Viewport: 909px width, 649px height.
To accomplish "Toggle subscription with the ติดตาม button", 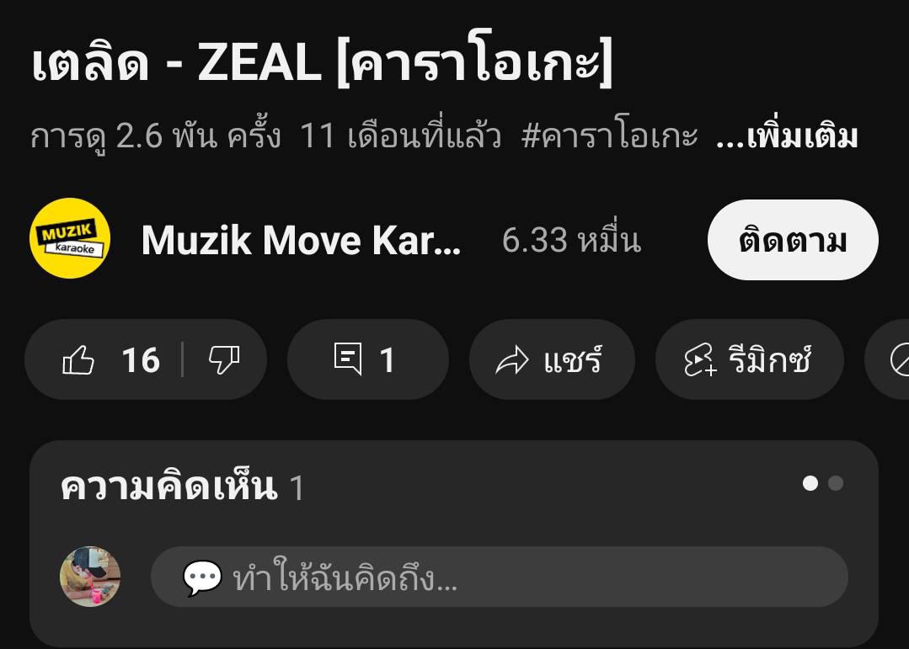I will click(x=793, y=239).
